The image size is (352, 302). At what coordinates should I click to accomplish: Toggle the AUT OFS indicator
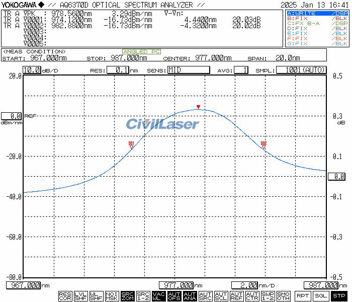(174, 296)
